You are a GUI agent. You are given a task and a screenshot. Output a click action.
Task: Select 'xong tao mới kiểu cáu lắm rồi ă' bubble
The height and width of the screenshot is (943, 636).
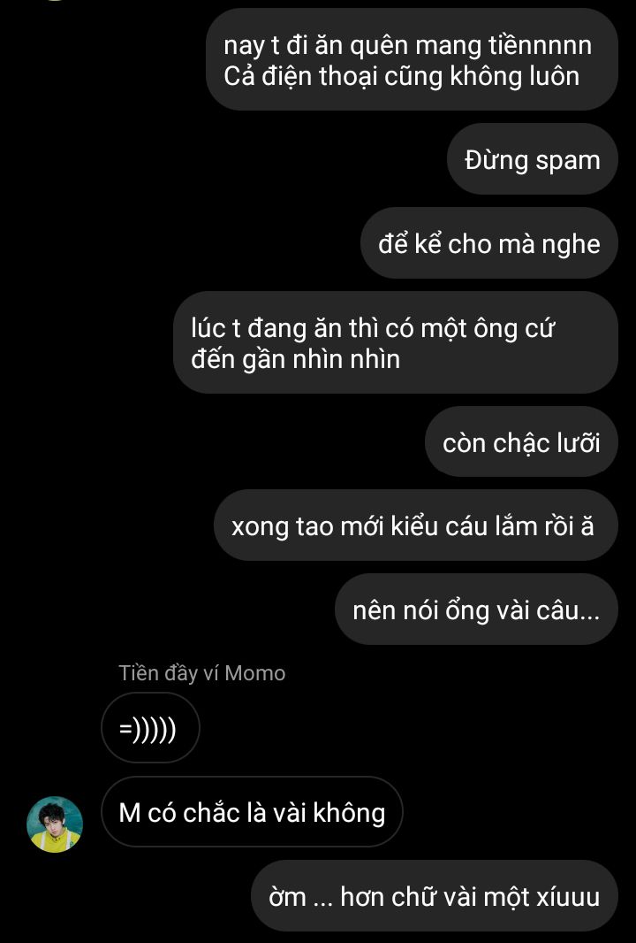click(415, 525)
